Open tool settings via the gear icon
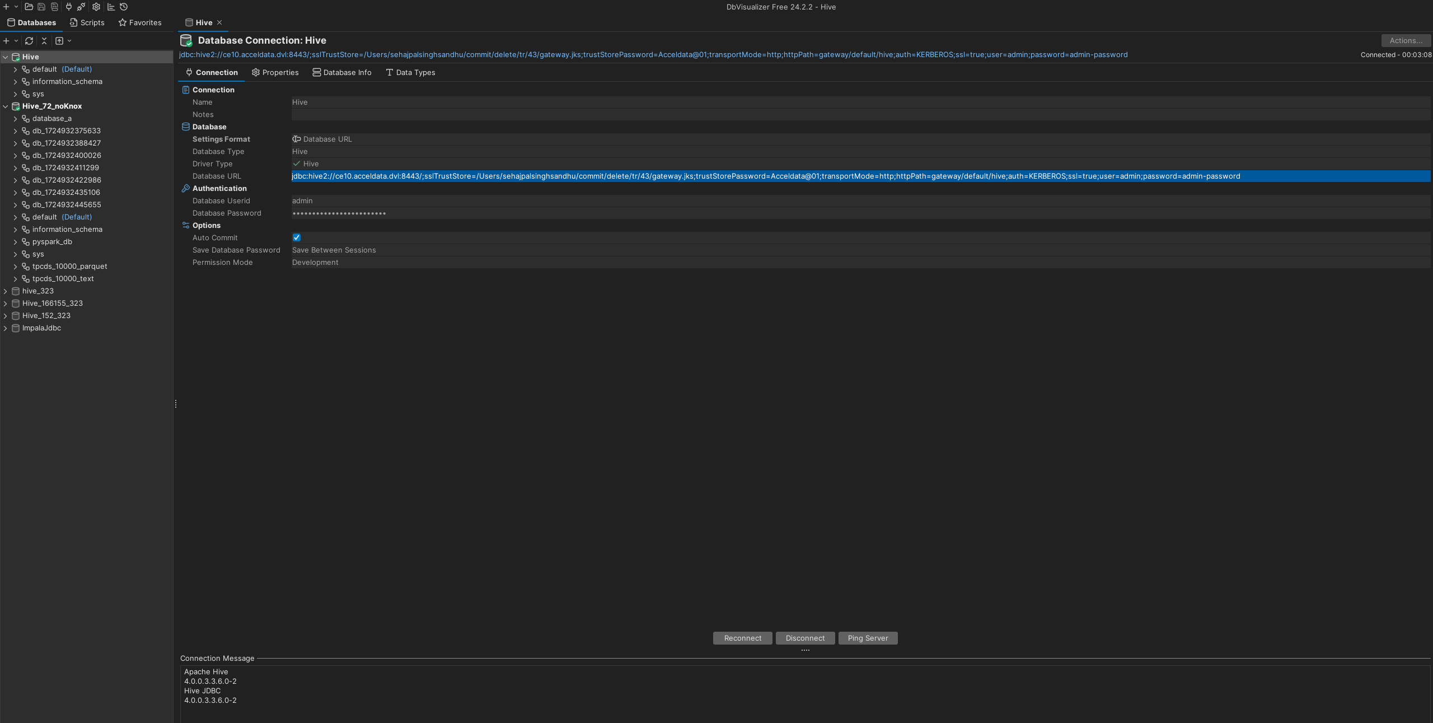Image resolution: width=1433 pixels, height=723 pixels. point(96,7)
